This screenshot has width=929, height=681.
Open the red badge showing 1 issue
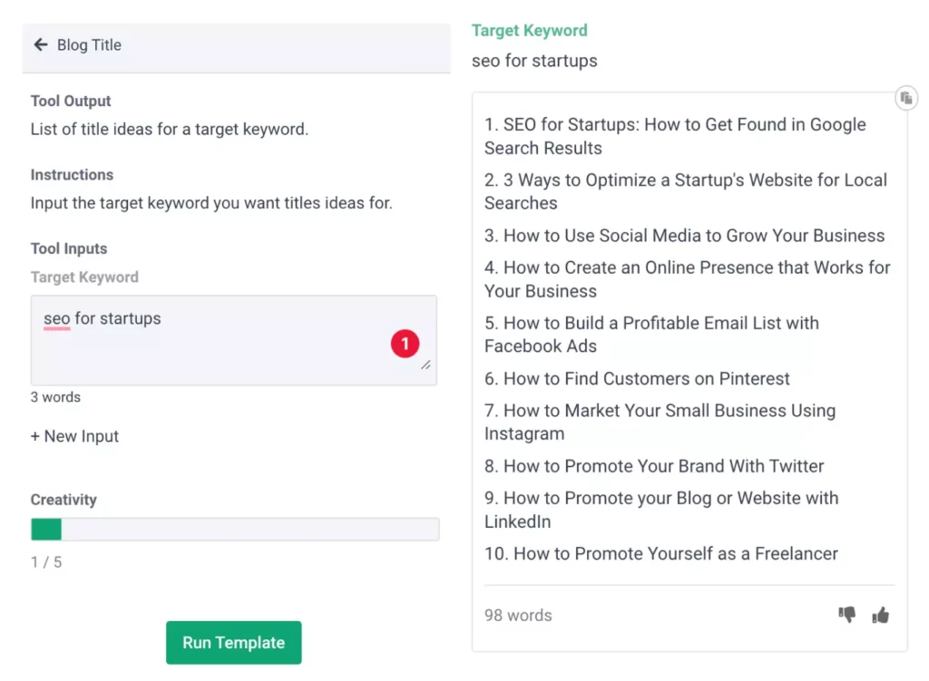pos(405,344)
